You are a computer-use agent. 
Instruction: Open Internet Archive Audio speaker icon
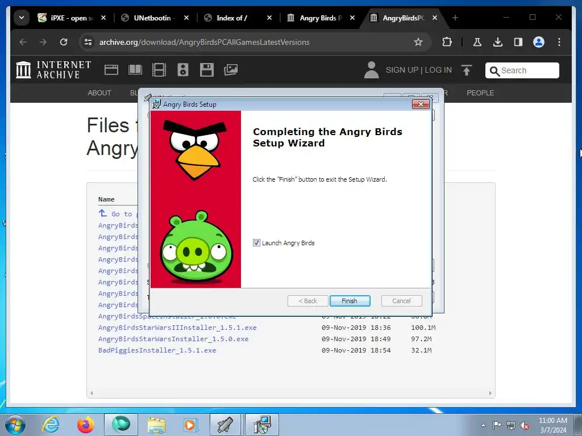182,70
